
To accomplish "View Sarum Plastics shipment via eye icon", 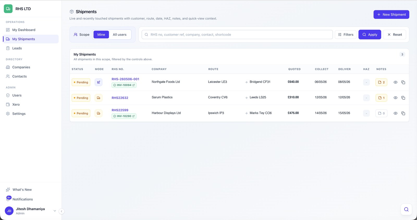I will coord(395,98).
